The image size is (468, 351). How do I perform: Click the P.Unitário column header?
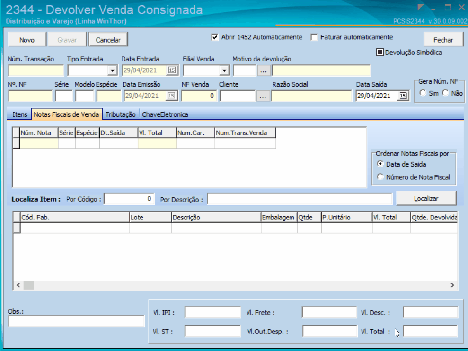click(x=346, y=218)
